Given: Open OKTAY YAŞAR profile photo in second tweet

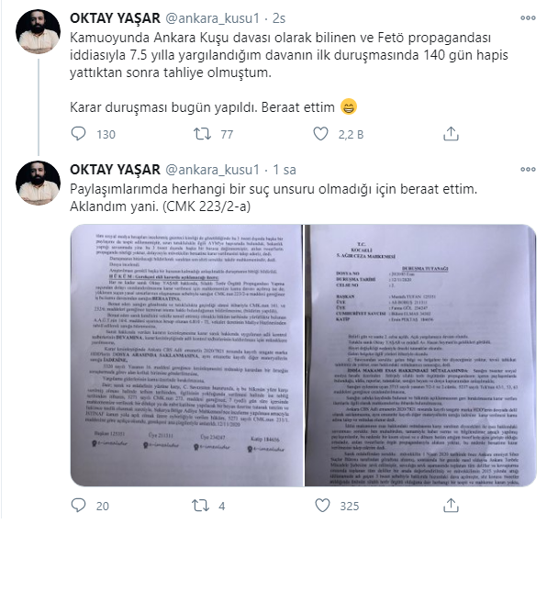Looking at the screenshot, I should (x=38, y=184).
